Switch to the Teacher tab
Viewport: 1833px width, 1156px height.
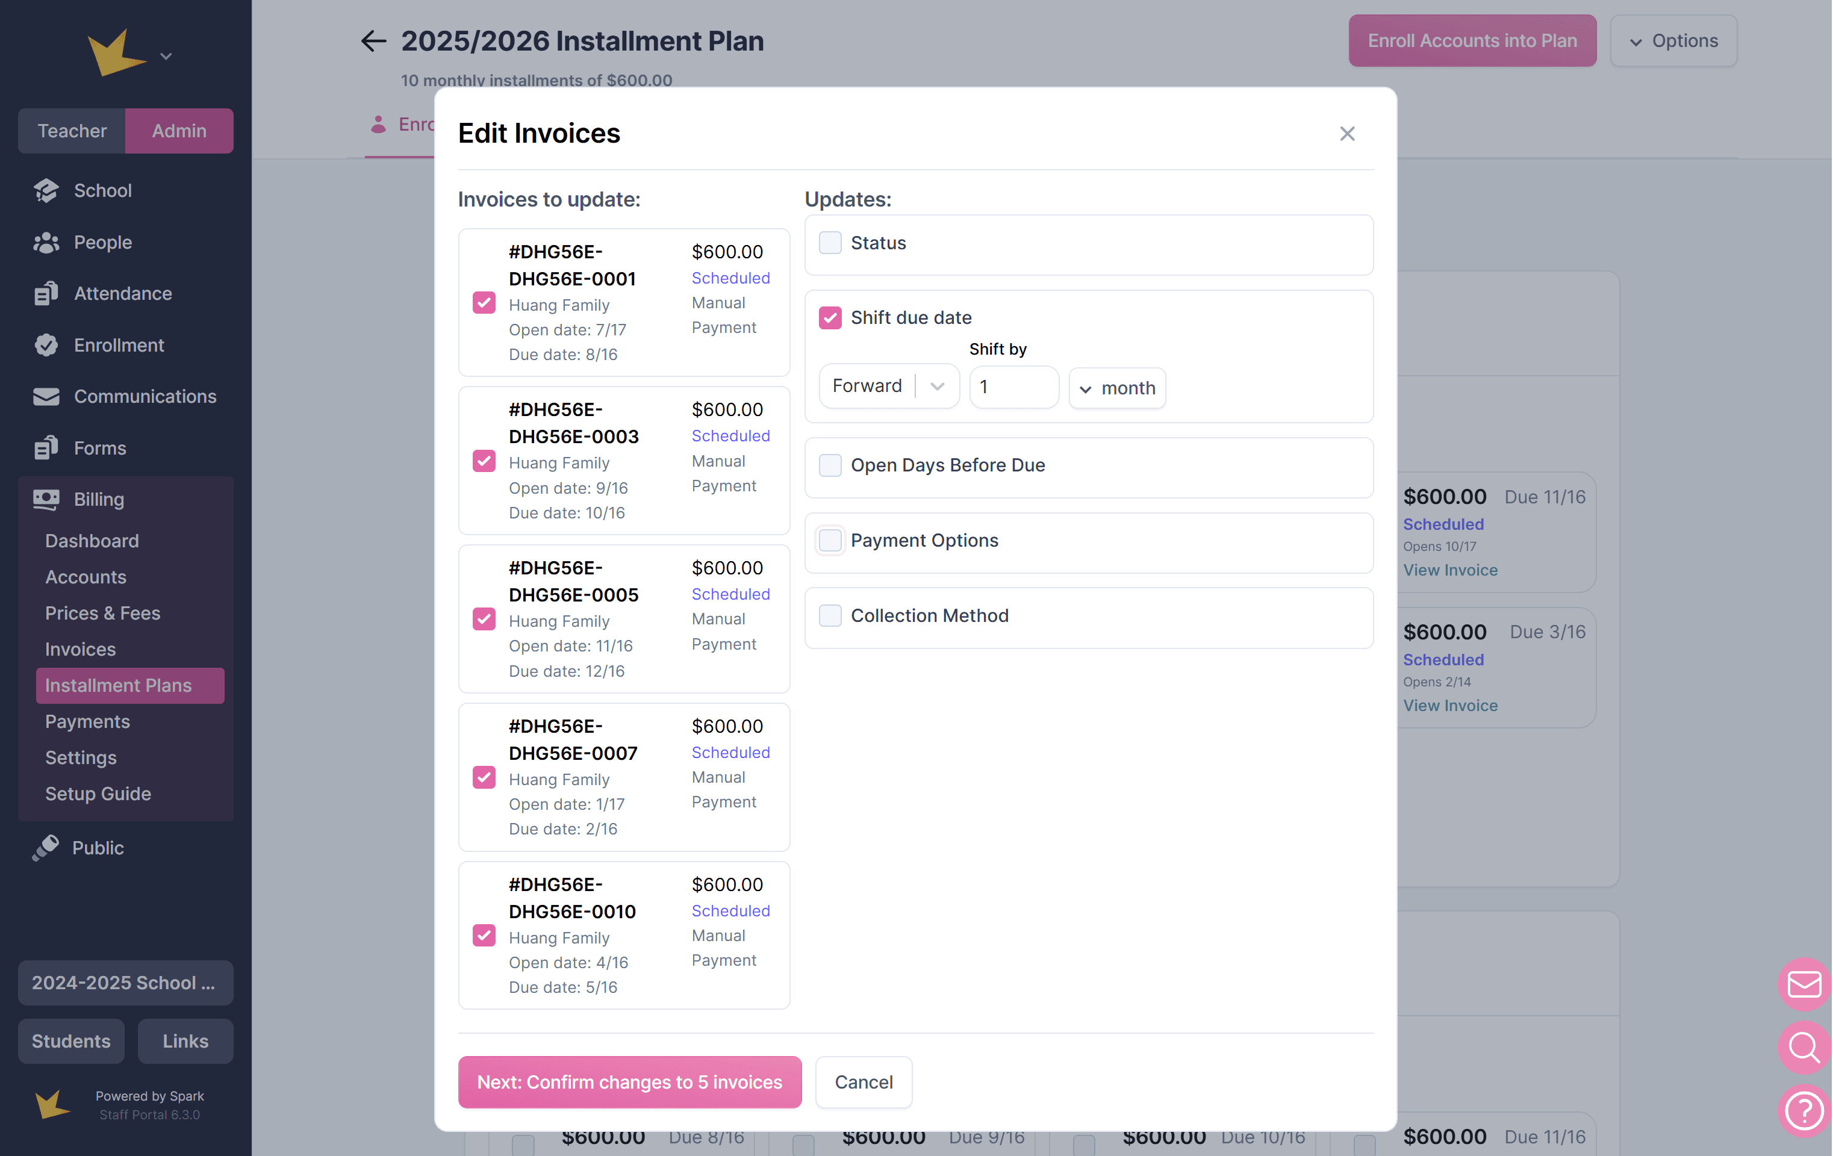[x=72, y=131]
